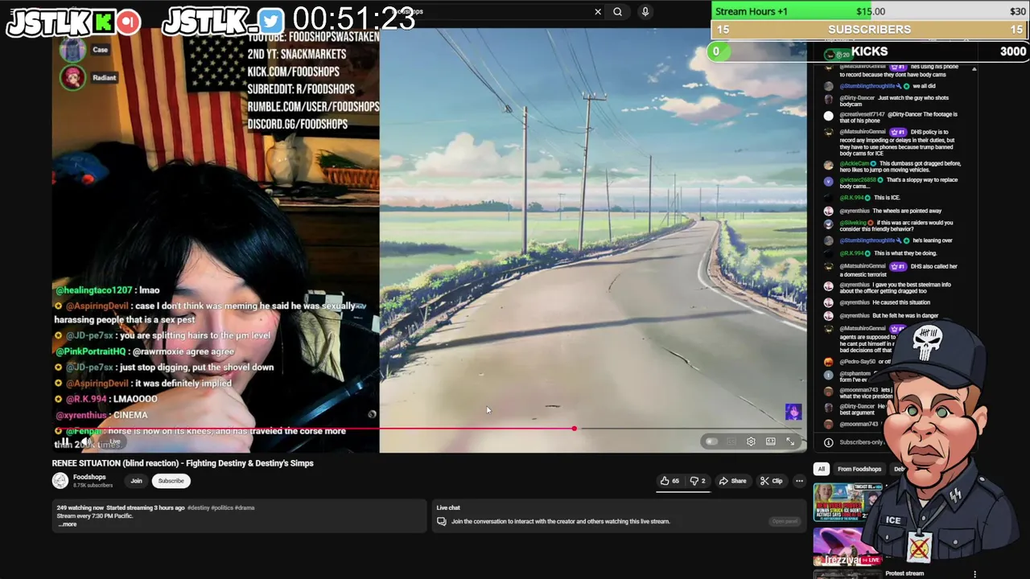Click the DISCORD.GG/FOODSHOPS overlay text

click(x=297, y=124)
